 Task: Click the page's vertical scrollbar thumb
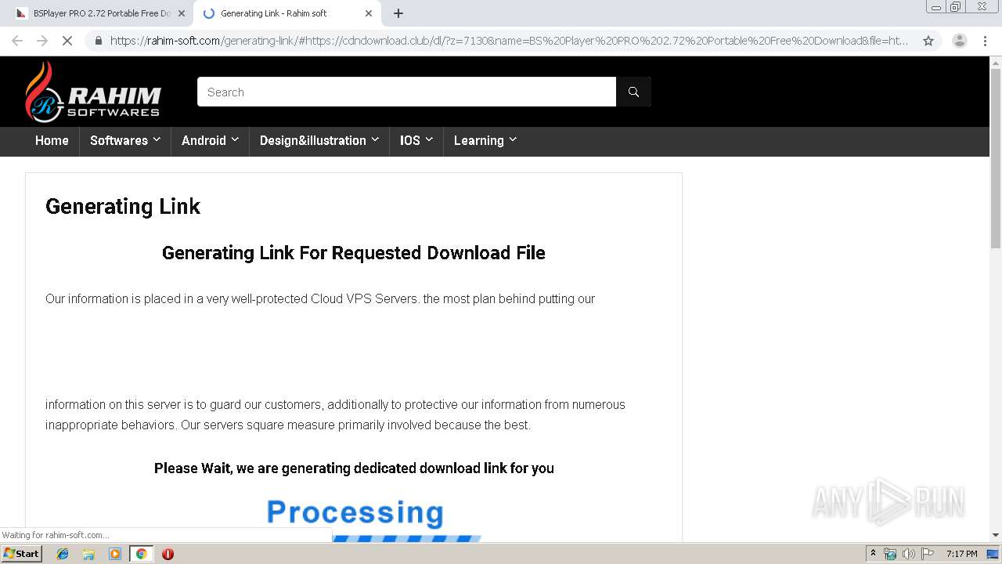(x=996, y=159)
